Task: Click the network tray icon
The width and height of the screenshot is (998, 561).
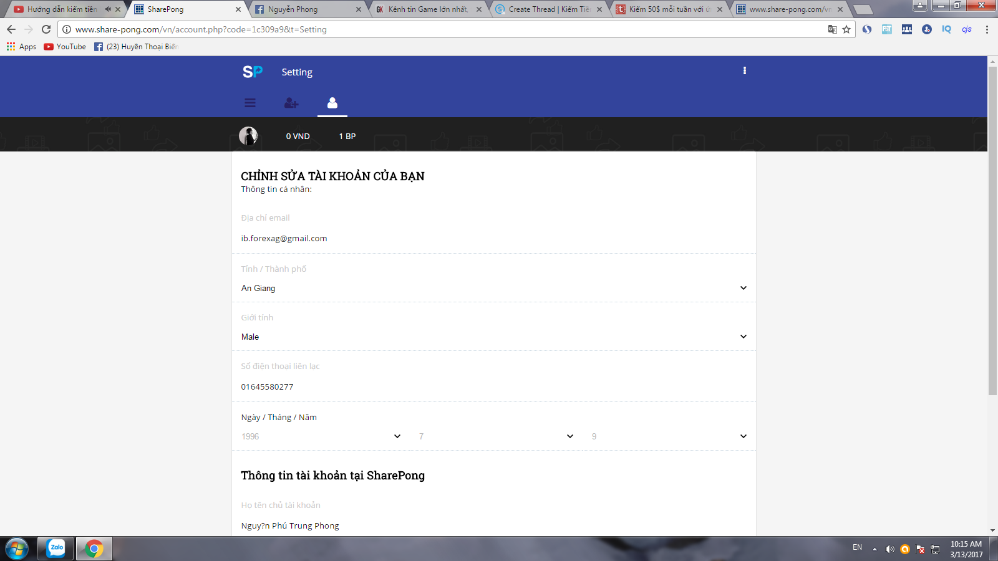Action: pyautogui.click(x=935, y=549)
